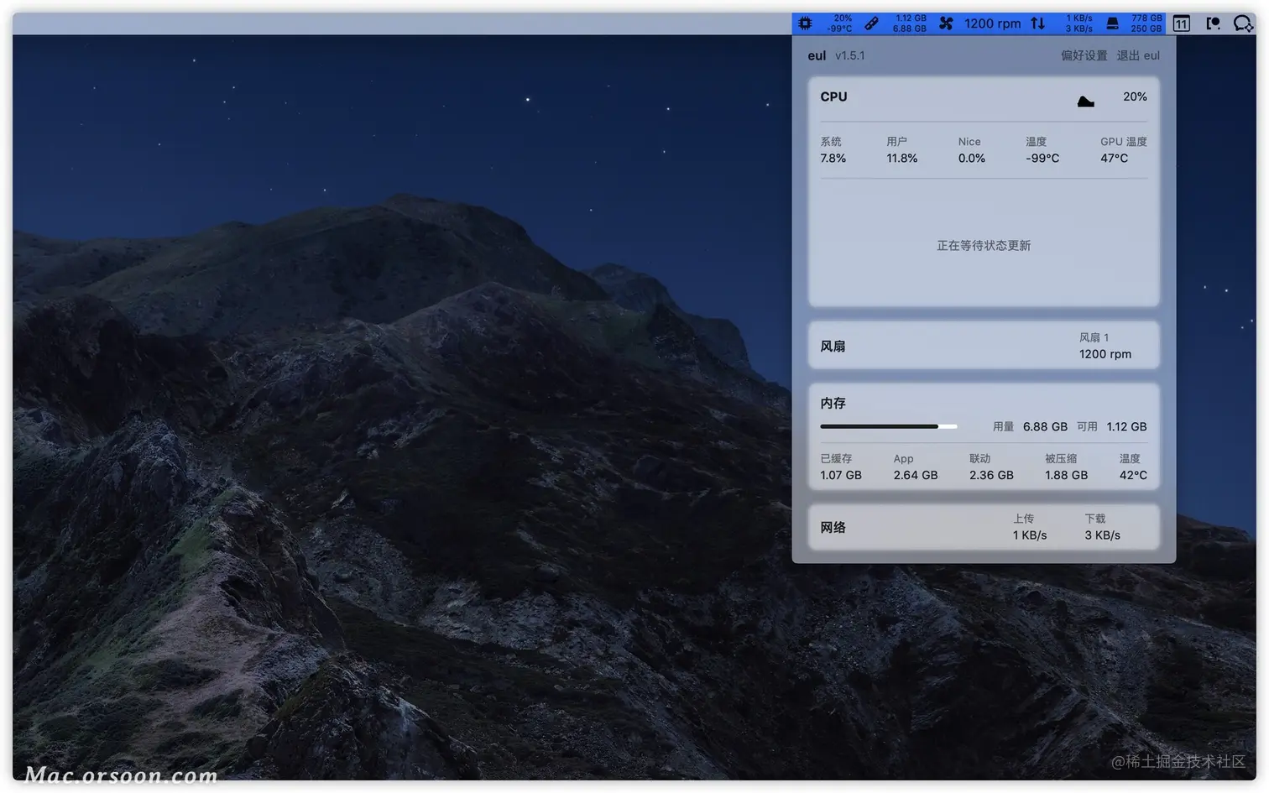Click the CPU chip icon in the menu bar
1269x793 pixels.
(805, 23)
